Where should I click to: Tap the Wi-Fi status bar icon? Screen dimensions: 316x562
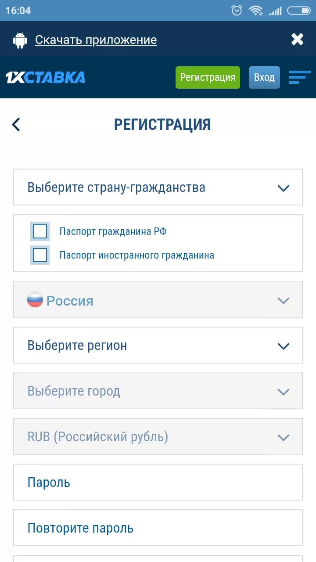point(256,10)
